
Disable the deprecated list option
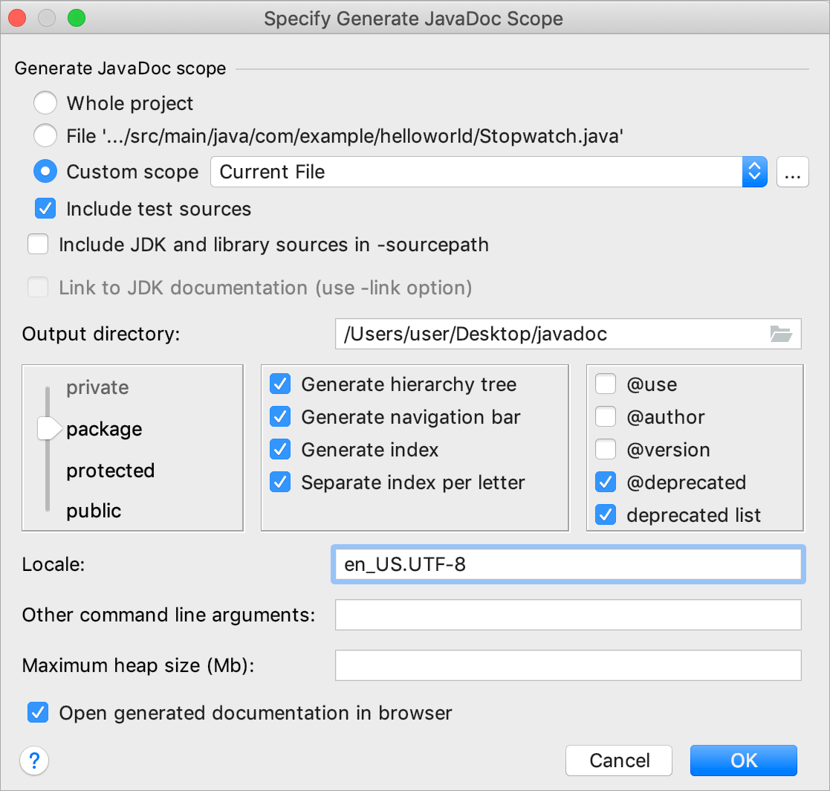[x=606, y=514]
